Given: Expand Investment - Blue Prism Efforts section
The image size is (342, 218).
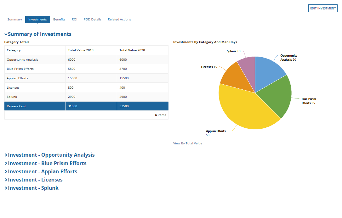Looking at the screenshot, I should pos(46,163).
